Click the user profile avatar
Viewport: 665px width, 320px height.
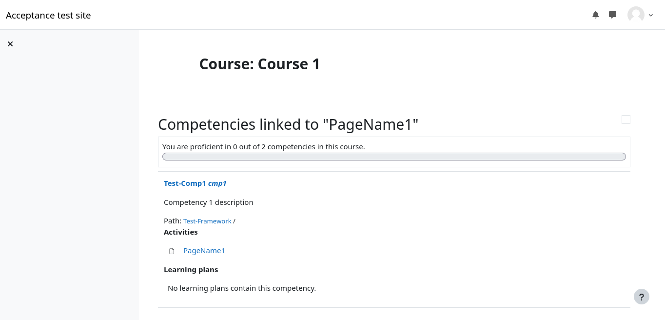pyautogui.click(x=636, y=15)
